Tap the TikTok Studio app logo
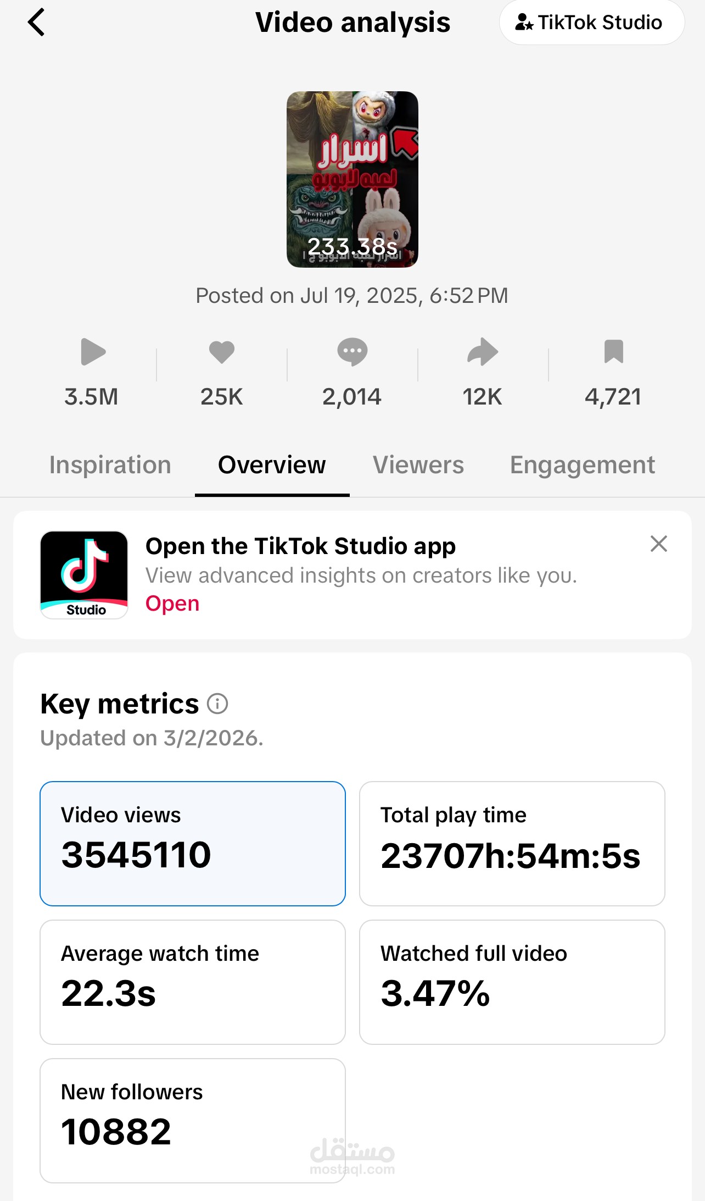 coord(84,575)
